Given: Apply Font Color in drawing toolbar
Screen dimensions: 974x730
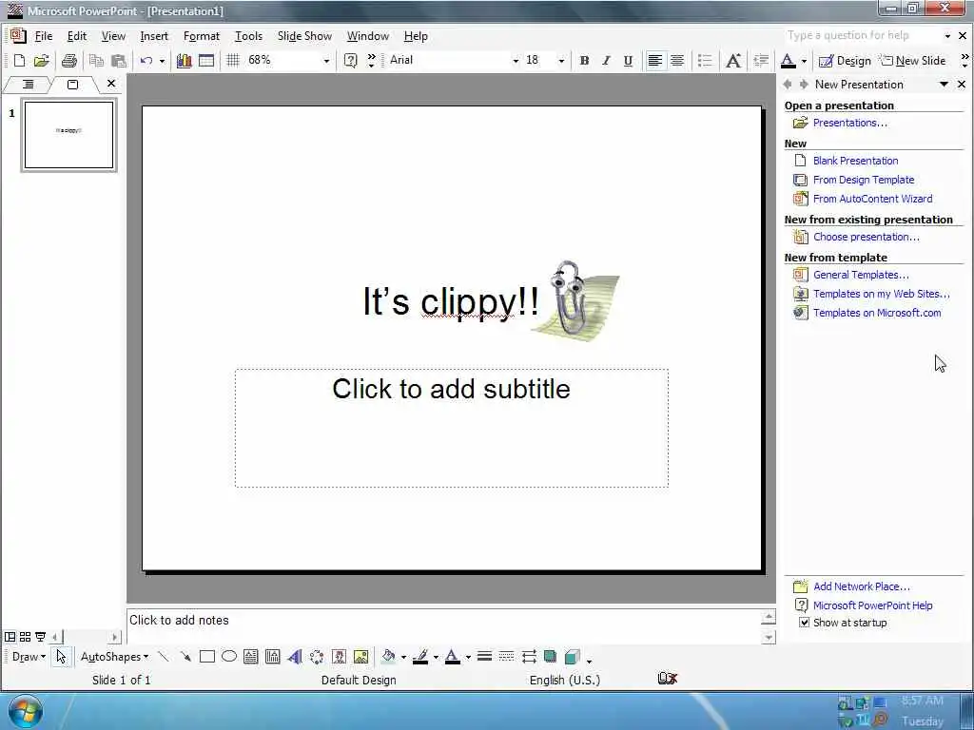Looking at the screenshot, I should tap(453, 656).
